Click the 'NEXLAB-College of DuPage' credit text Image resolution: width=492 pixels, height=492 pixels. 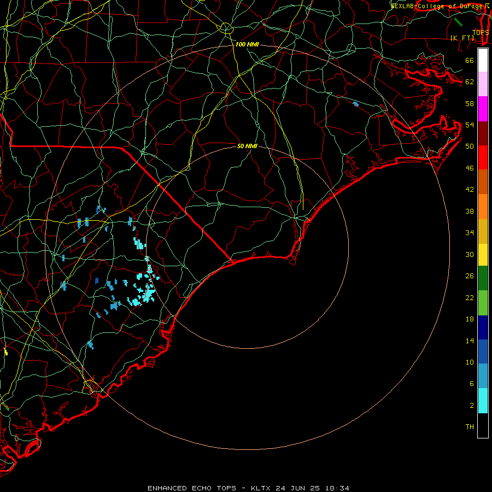pos(436,6)
